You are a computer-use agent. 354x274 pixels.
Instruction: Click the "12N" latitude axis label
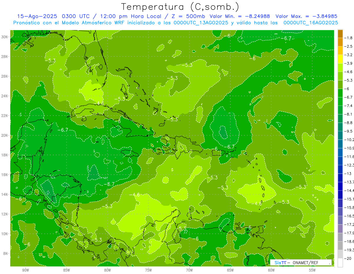pos(5,214)
